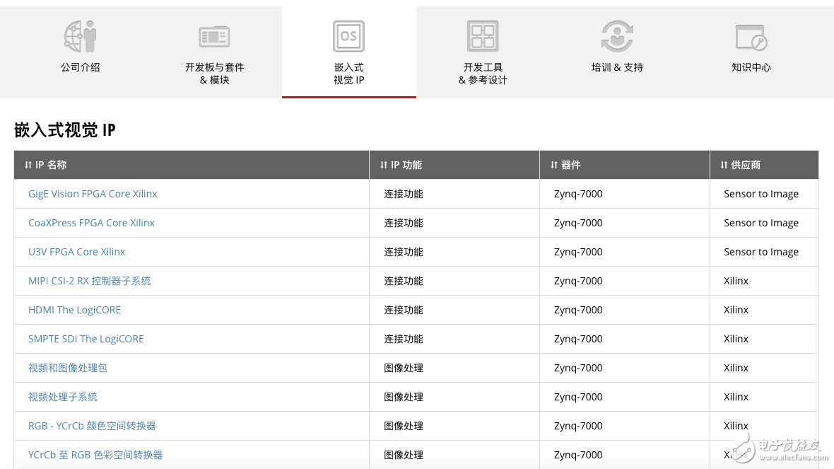Sort the table by 供应商 column
The width and height of the screenshot is (834, 469).
[740, 165]
